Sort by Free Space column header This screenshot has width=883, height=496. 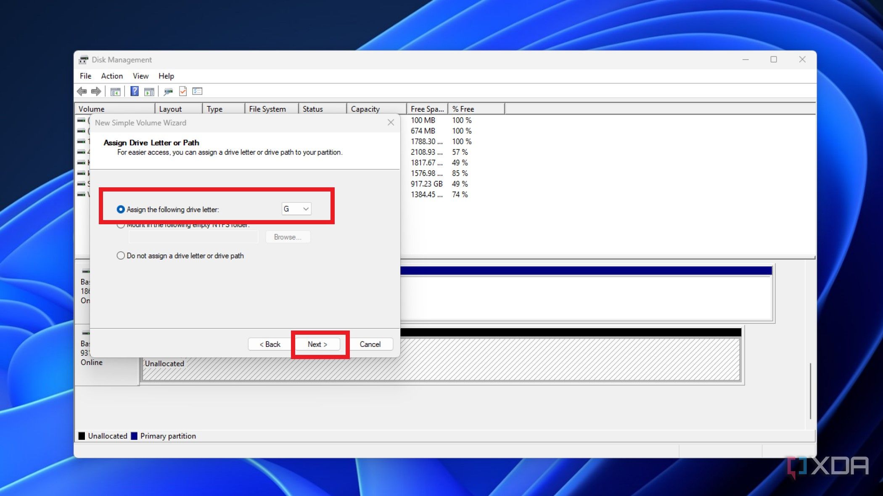pos(427,109)
